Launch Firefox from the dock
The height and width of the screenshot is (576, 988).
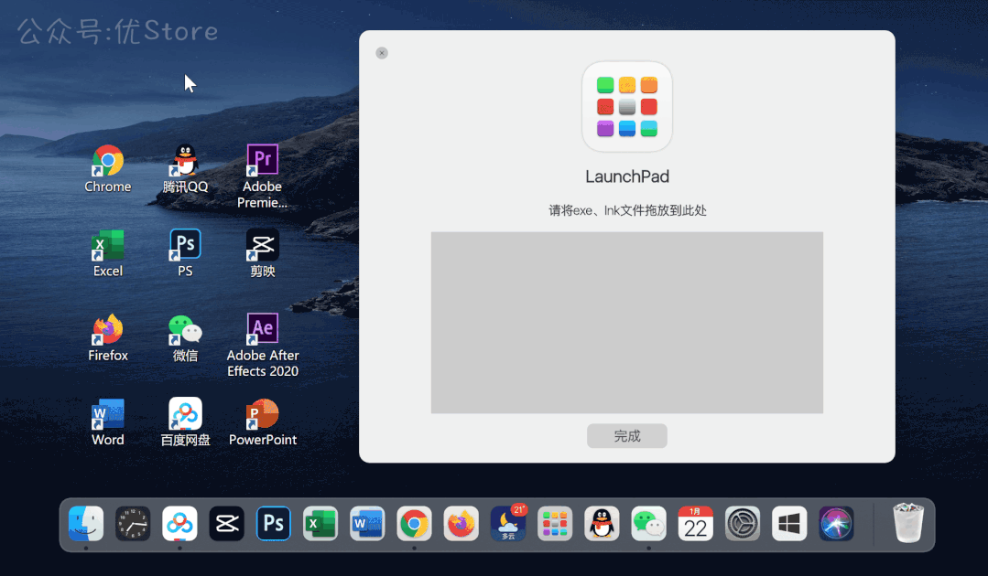(x=461, y=523)
